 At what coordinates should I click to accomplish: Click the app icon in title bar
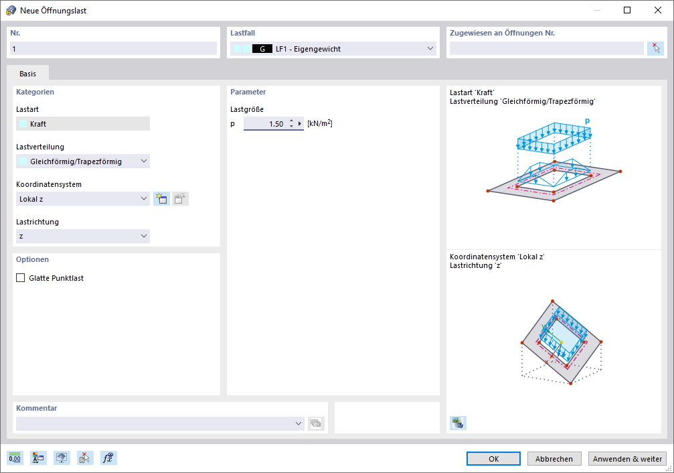[x=11, y=10]
